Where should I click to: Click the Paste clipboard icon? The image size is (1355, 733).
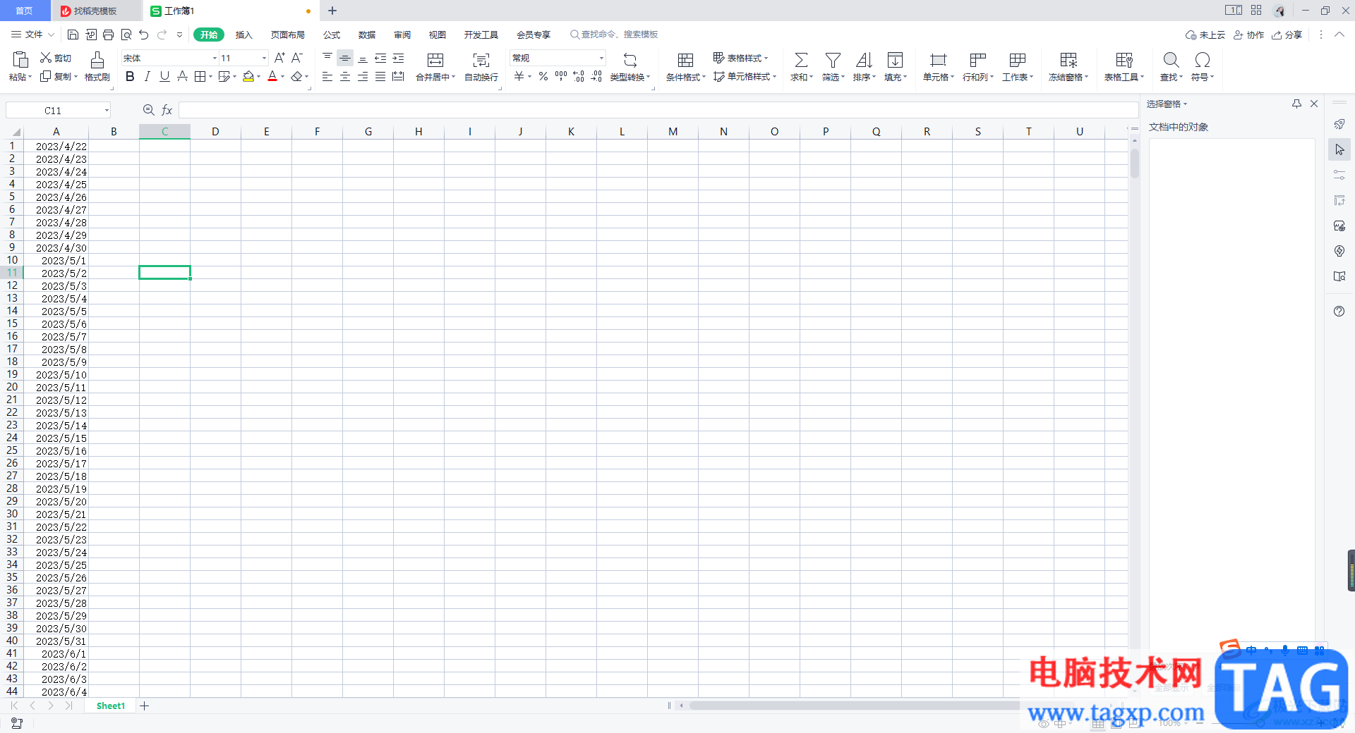pos(20,59)
